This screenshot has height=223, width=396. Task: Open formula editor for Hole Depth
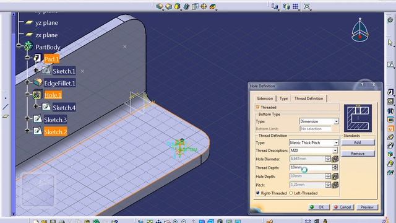[x=335, y=176]
